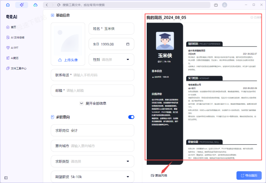
Task: Open 文件工具中心 in the sidebar
Action: pos(16,68)
